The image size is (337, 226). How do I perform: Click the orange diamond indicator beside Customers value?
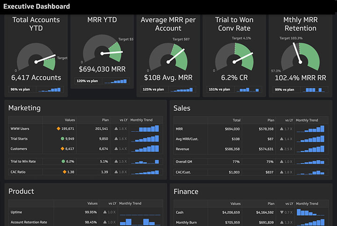click(63, 149)
